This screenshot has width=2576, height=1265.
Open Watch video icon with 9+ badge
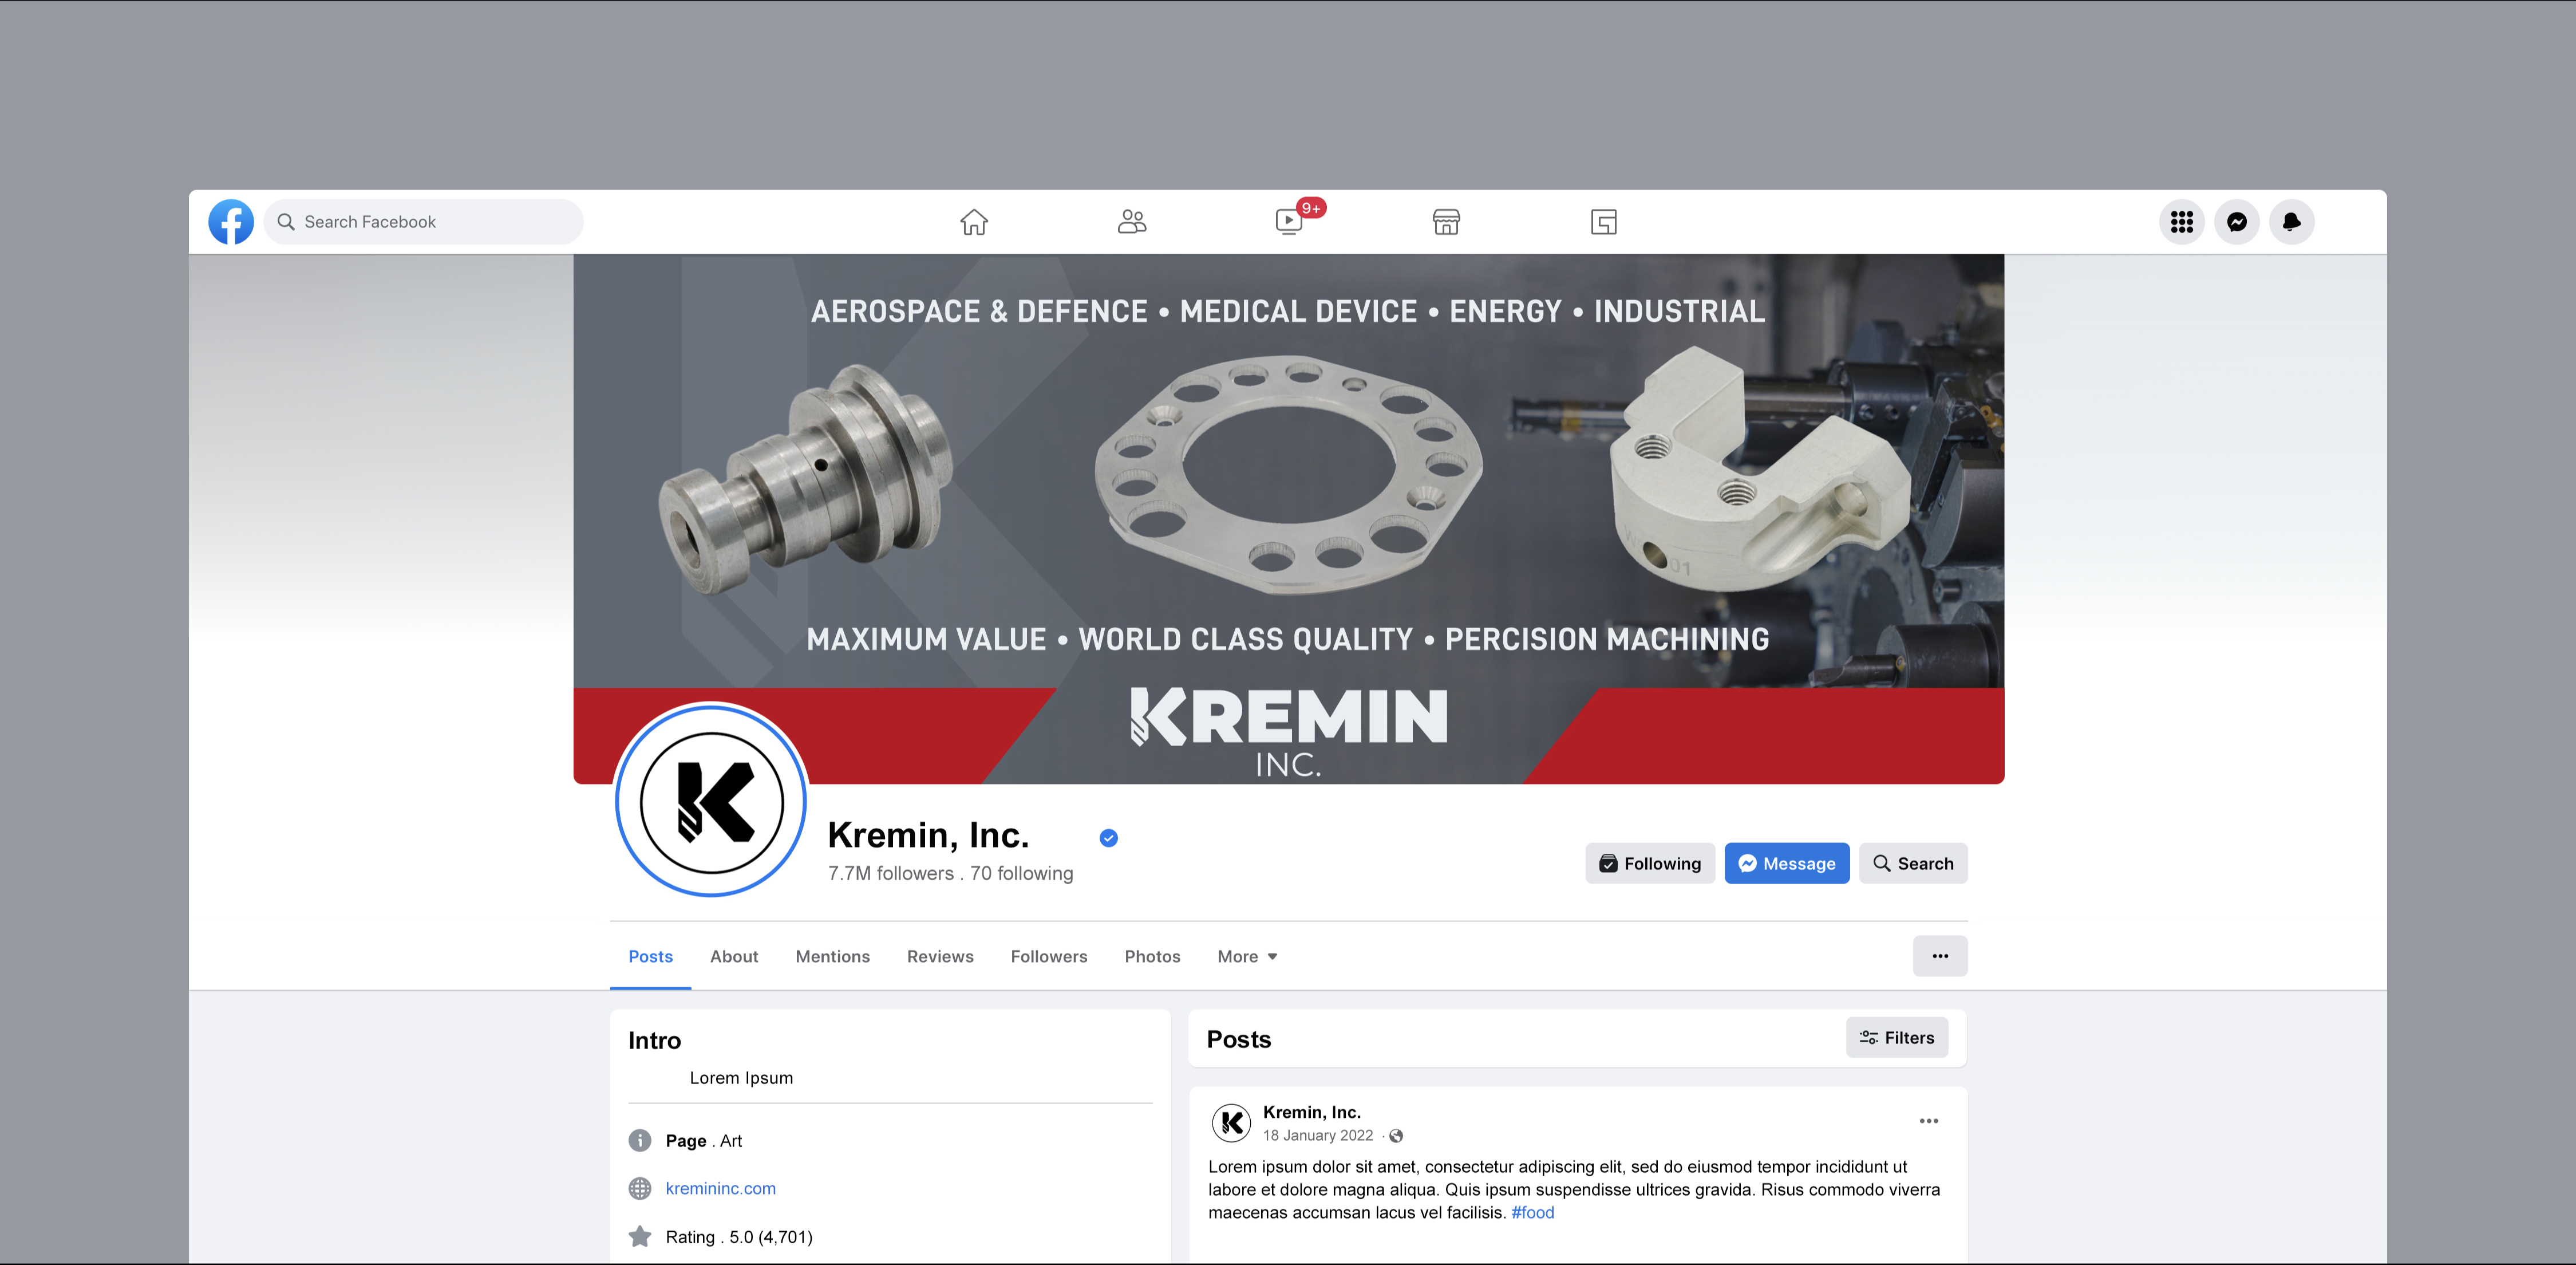point(1290,221)
